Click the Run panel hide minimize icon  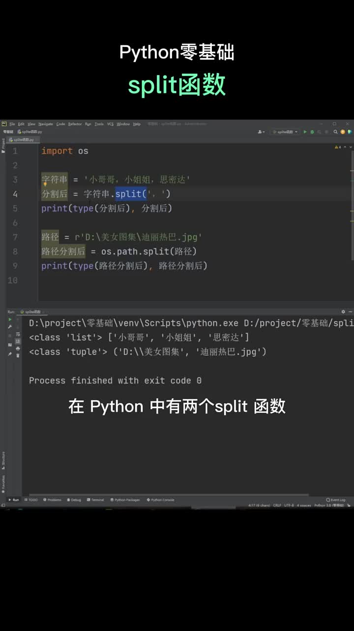(351, 312)
